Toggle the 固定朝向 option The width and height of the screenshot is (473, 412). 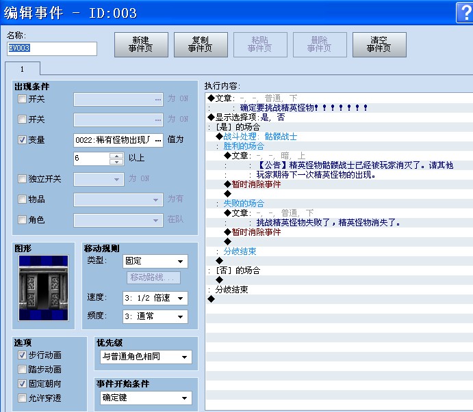[22, 384]
